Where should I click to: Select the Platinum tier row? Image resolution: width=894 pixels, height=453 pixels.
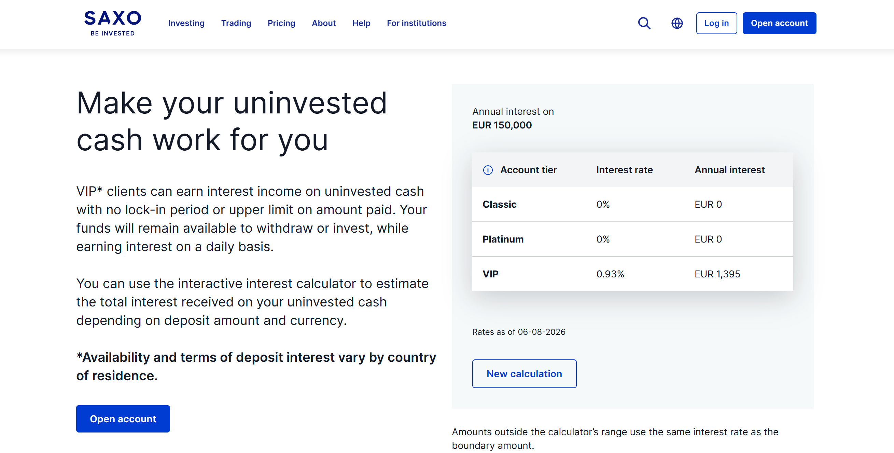(x=632, y=239)
